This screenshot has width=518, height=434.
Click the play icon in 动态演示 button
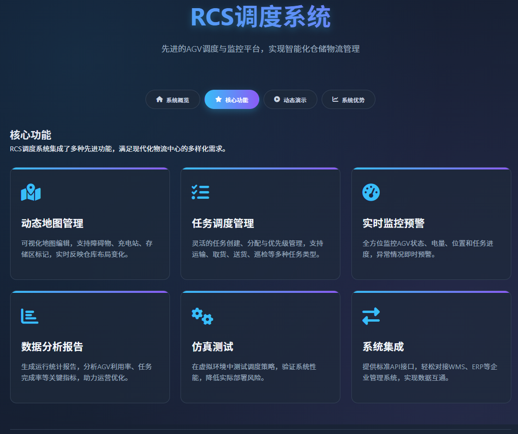click(x=277, y=99)
